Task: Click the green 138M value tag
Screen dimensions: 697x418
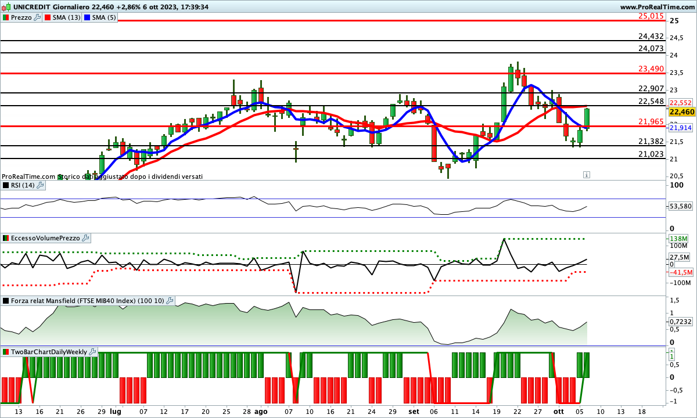Action: (679, 239)
